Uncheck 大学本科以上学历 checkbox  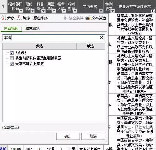pos(12,64)
